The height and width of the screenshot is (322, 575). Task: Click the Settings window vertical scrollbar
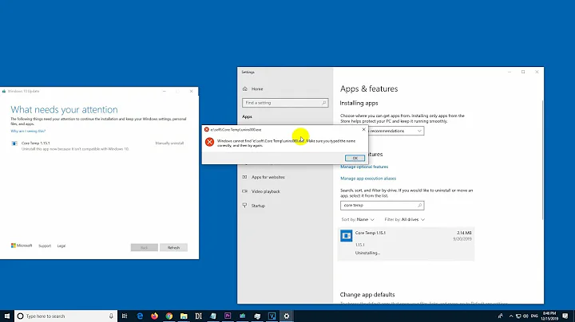(x=542, y=159)
